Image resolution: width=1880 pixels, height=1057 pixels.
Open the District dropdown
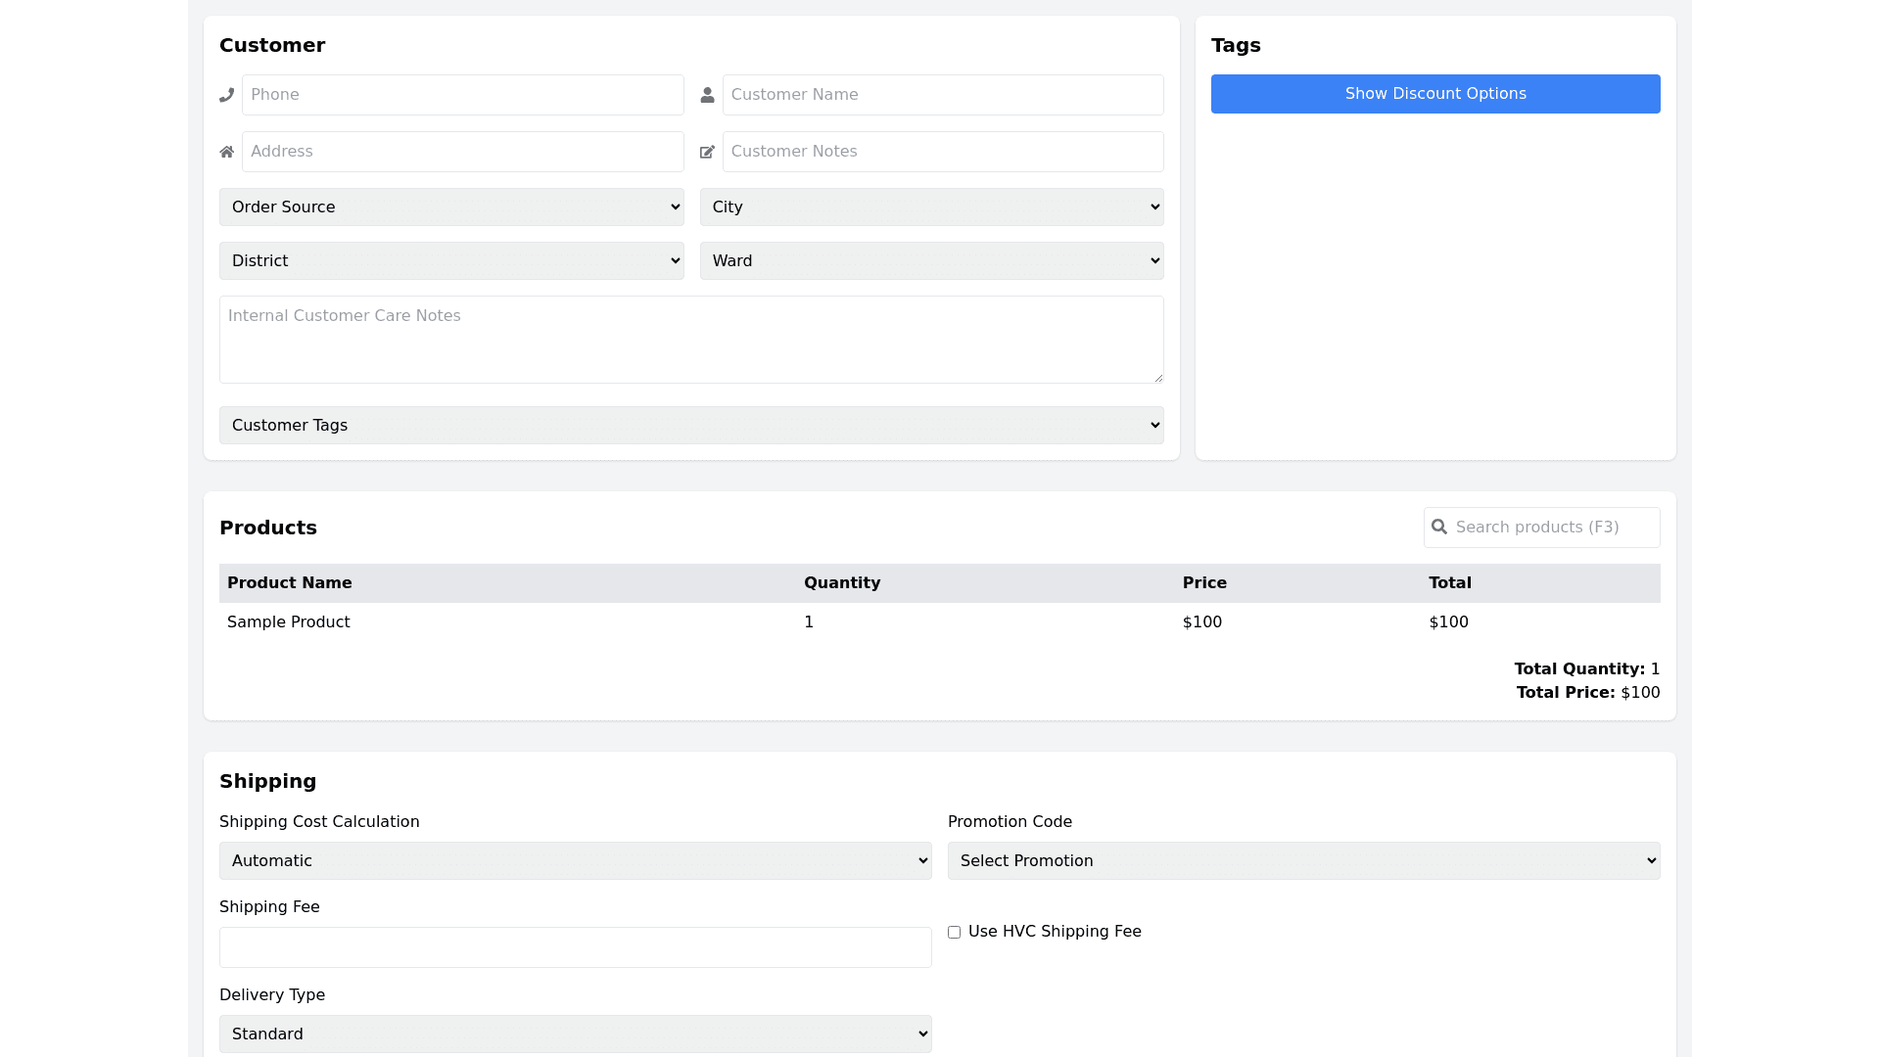point(451,260)
